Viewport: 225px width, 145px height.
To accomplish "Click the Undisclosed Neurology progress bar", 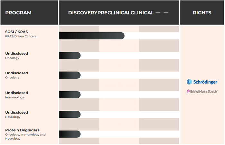I will pos(70,114).
